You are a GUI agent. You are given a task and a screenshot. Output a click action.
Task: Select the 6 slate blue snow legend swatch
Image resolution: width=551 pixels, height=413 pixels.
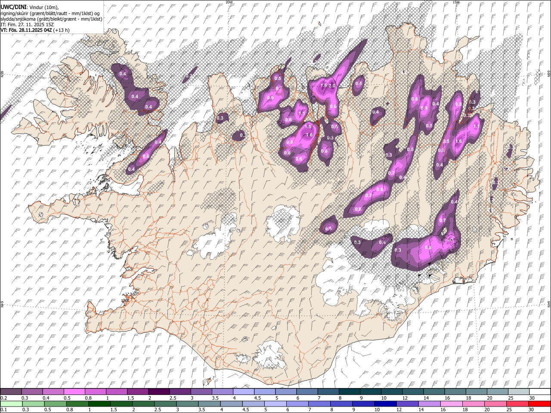307,392
